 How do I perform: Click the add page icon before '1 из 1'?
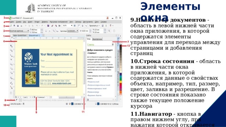coord(16,97)
